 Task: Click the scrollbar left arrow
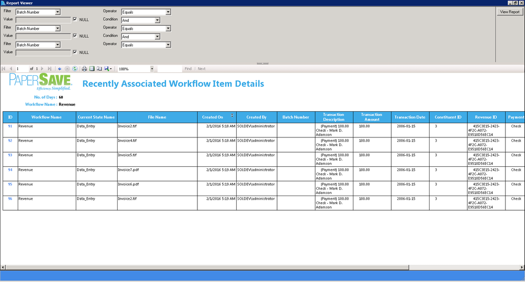(x=3, y=267)
